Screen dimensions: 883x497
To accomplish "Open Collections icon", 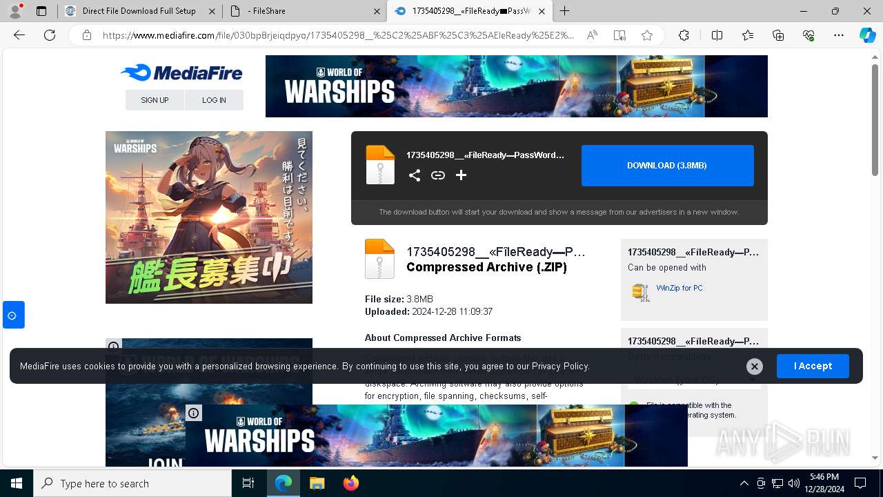I will (x=778, y=35).
